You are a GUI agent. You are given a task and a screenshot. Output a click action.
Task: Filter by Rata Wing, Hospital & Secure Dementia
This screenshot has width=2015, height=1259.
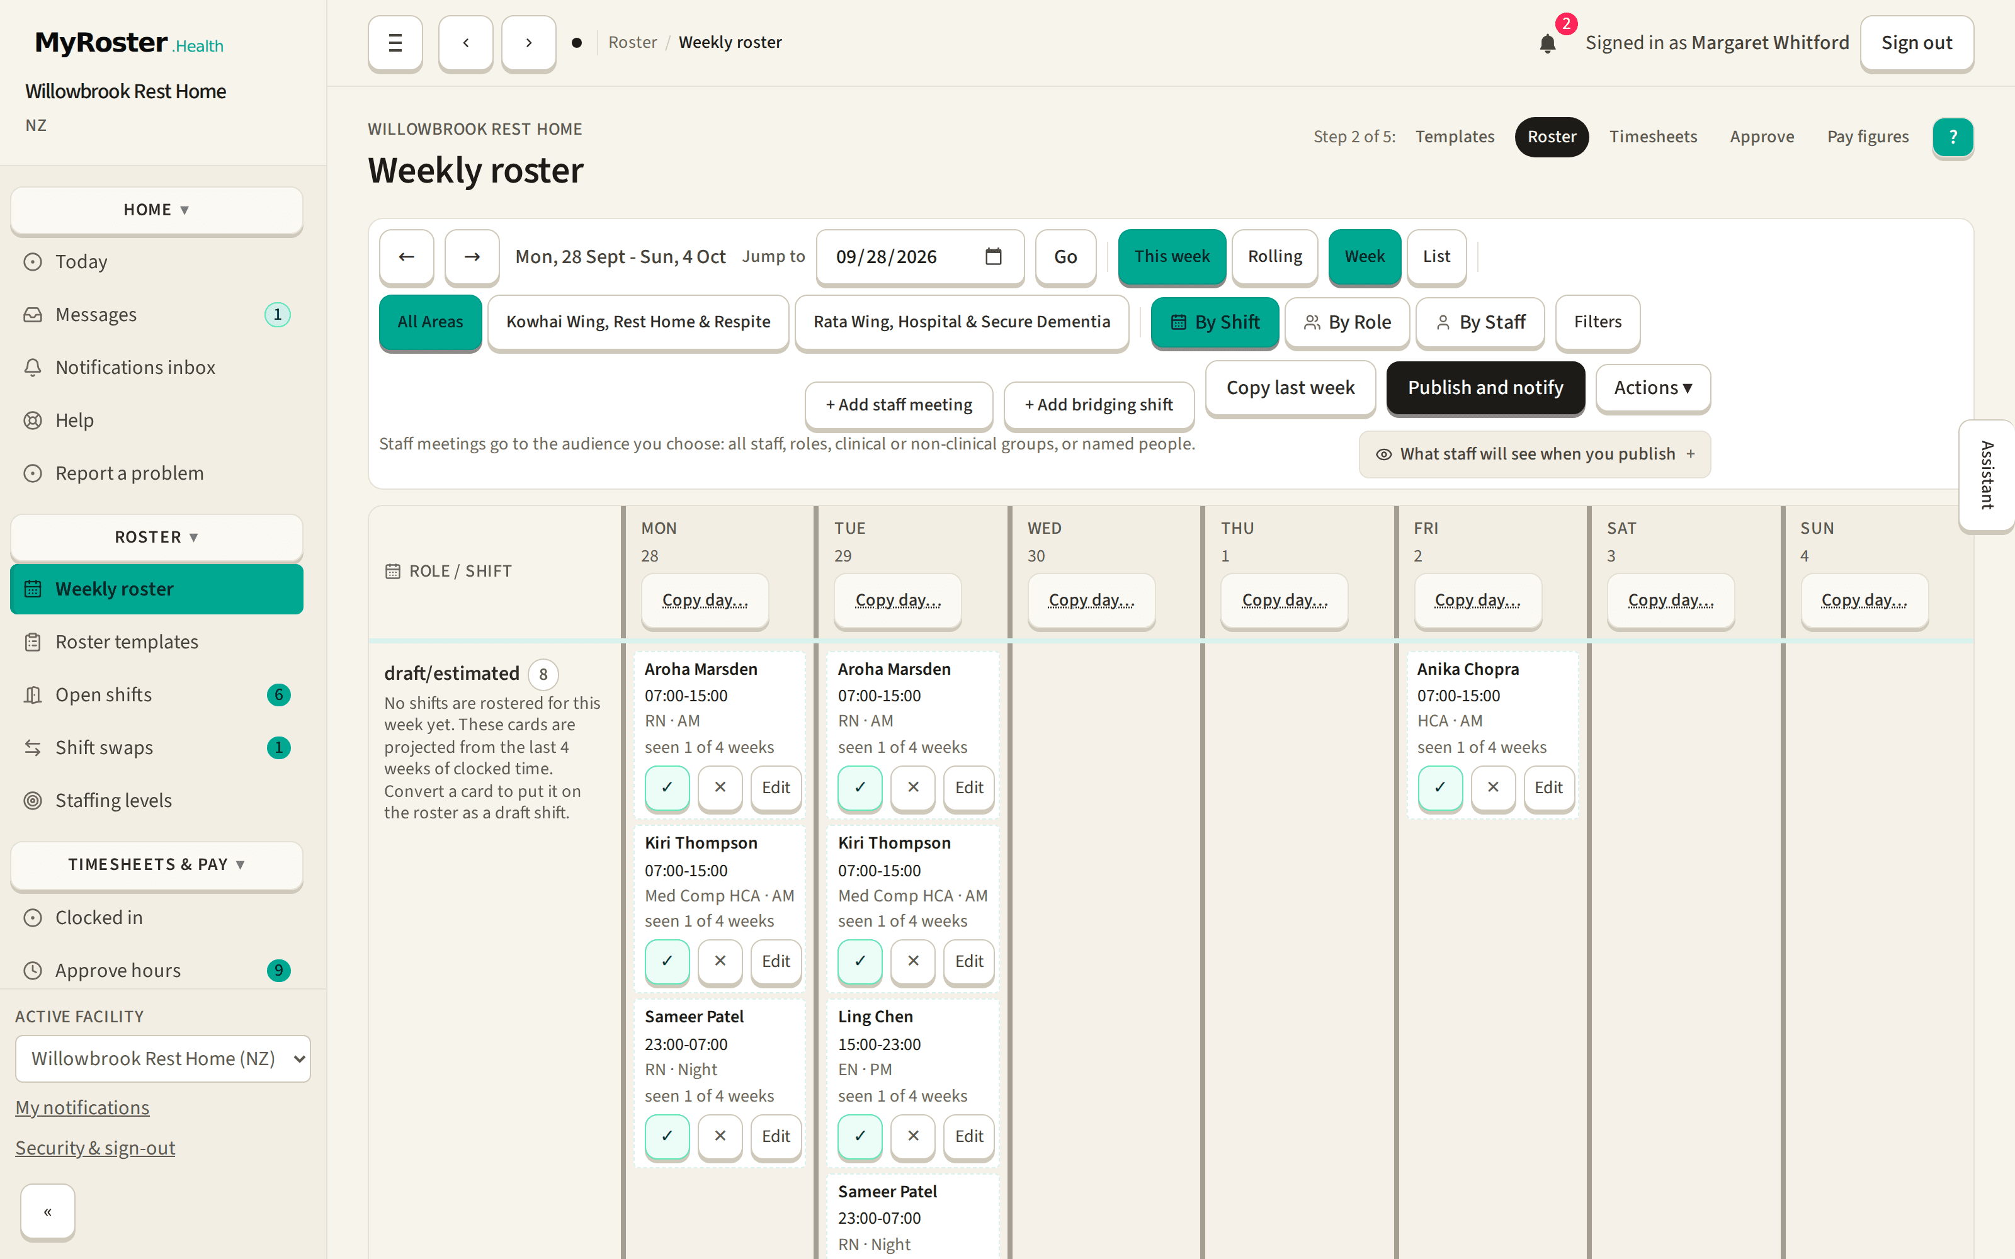tap(962, 322)
